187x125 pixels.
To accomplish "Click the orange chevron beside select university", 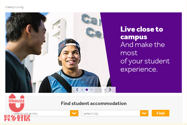I will click(74, 113).
